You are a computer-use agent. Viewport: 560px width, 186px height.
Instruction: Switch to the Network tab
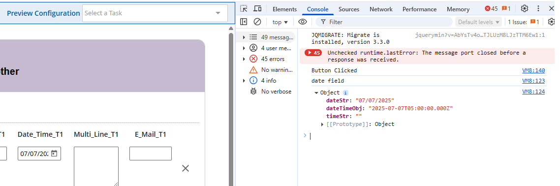click(381, 9)
